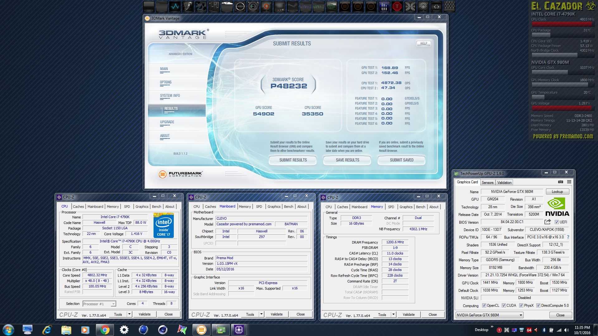Click the Tools button in the leftmost CPU-Z window
The image size is (598, 336).
pos(118,314)
